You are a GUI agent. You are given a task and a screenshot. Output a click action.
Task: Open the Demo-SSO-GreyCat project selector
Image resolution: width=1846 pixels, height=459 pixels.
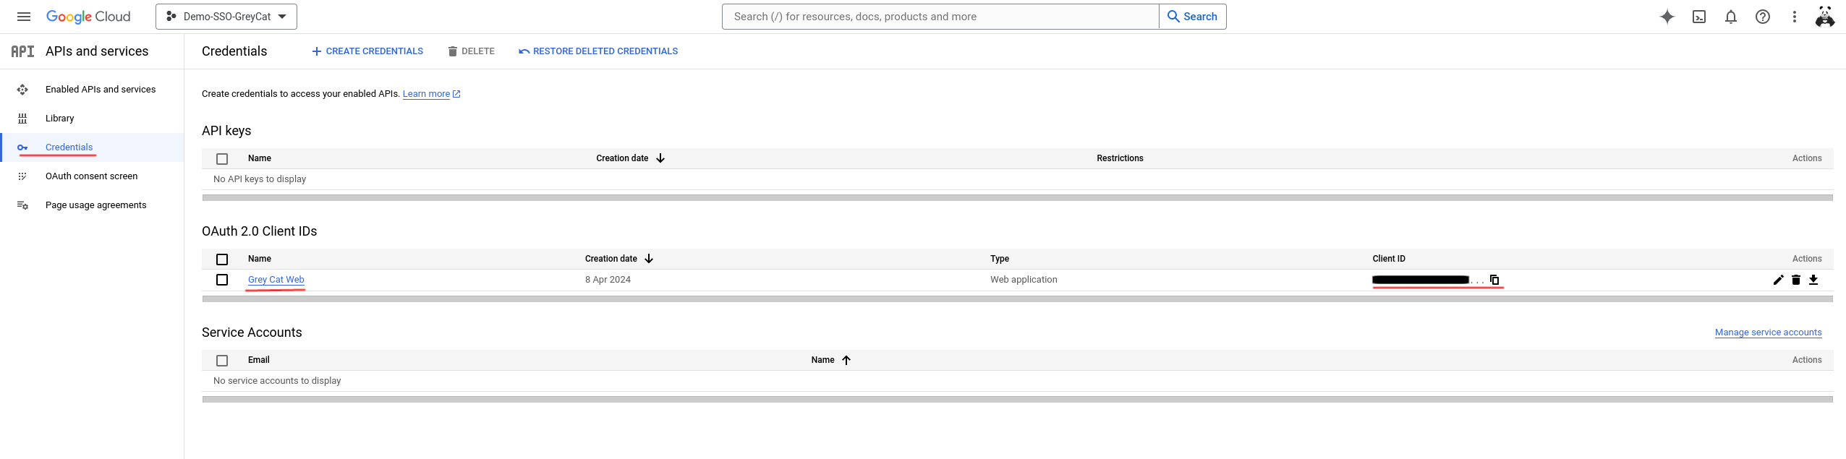click(226, 17)
